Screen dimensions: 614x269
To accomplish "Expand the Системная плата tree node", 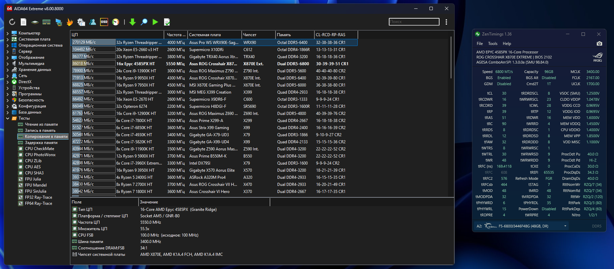I will (8, 39).
